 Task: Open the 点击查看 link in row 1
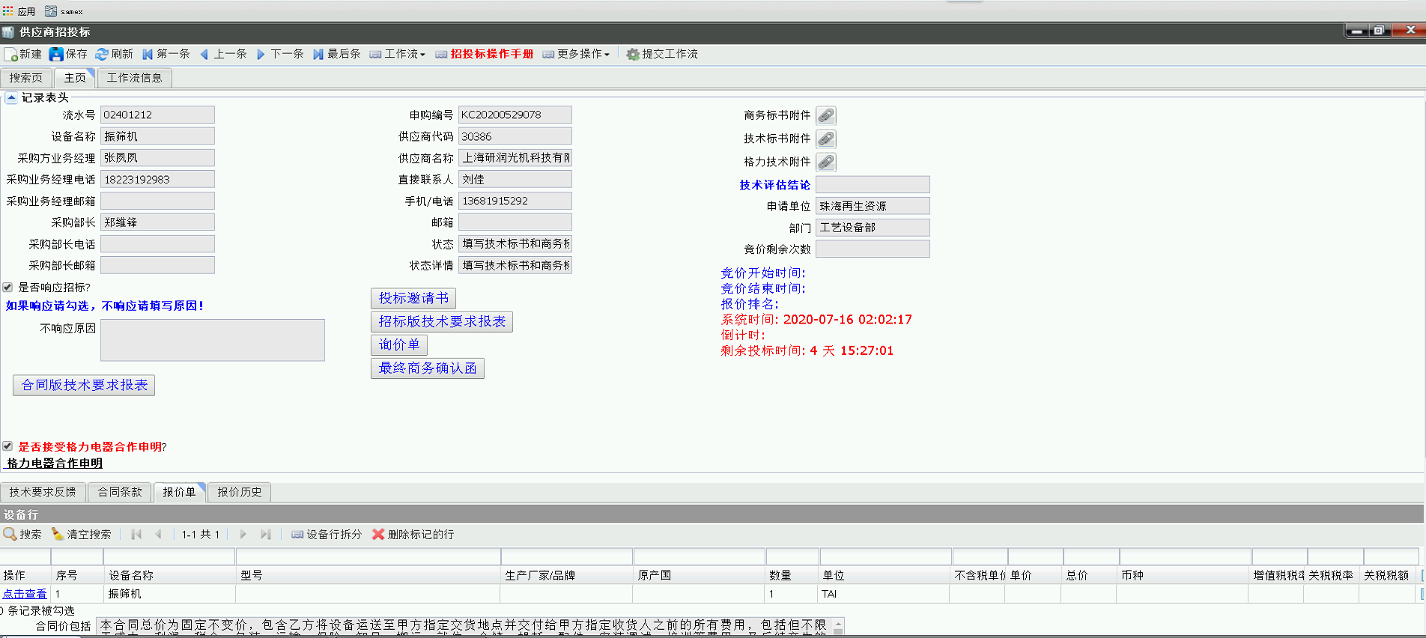click(x=25, y=594)
